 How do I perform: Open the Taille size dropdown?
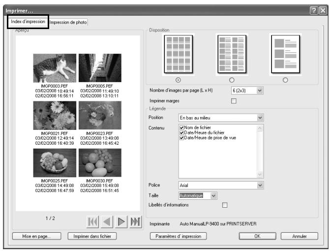tap(213, 195)
